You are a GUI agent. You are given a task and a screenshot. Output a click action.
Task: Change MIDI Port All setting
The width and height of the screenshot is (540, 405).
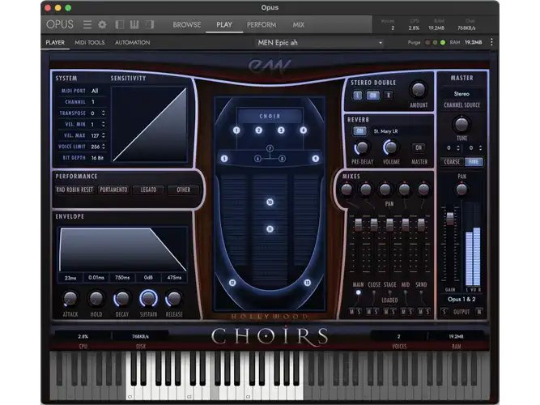point(95,91)
